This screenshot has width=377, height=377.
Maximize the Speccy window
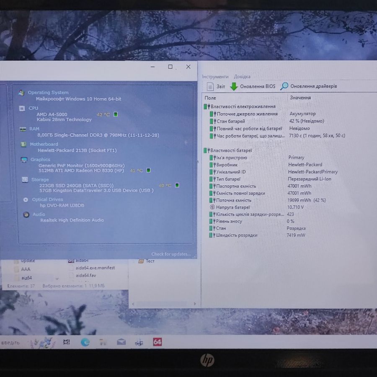click(170, 67)
